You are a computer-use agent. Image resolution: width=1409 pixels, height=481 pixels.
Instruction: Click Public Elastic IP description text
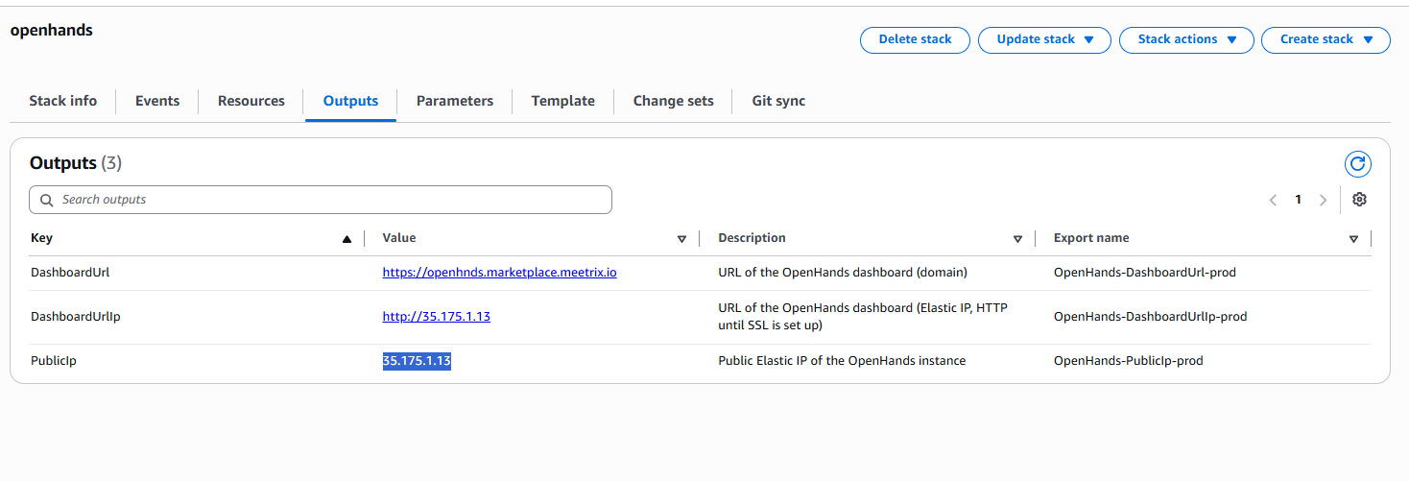pos(842,361)
